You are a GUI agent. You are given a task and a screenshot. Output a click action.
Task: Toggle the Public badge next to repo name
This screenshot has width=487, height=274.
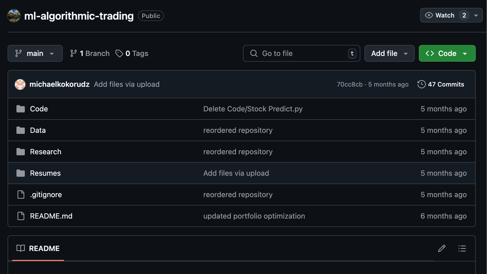(151, 16)
